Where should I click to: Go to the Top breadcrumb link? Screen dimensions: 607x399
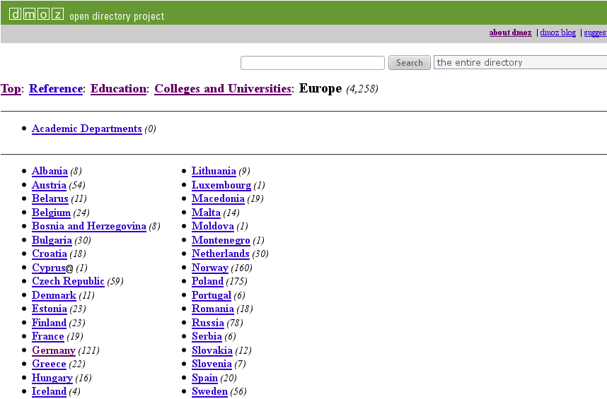[x=11, y=89]
